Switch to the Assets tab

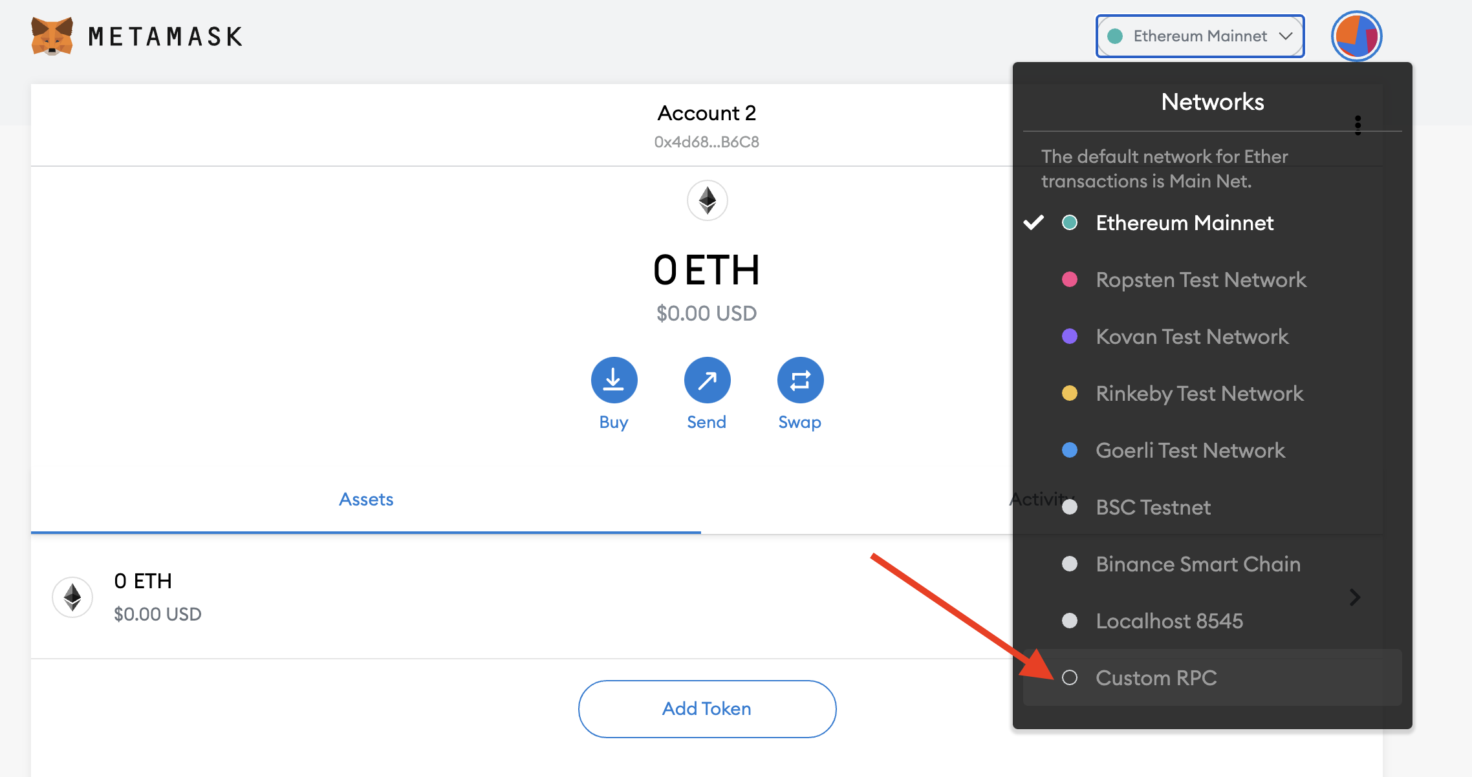(366, 500)
